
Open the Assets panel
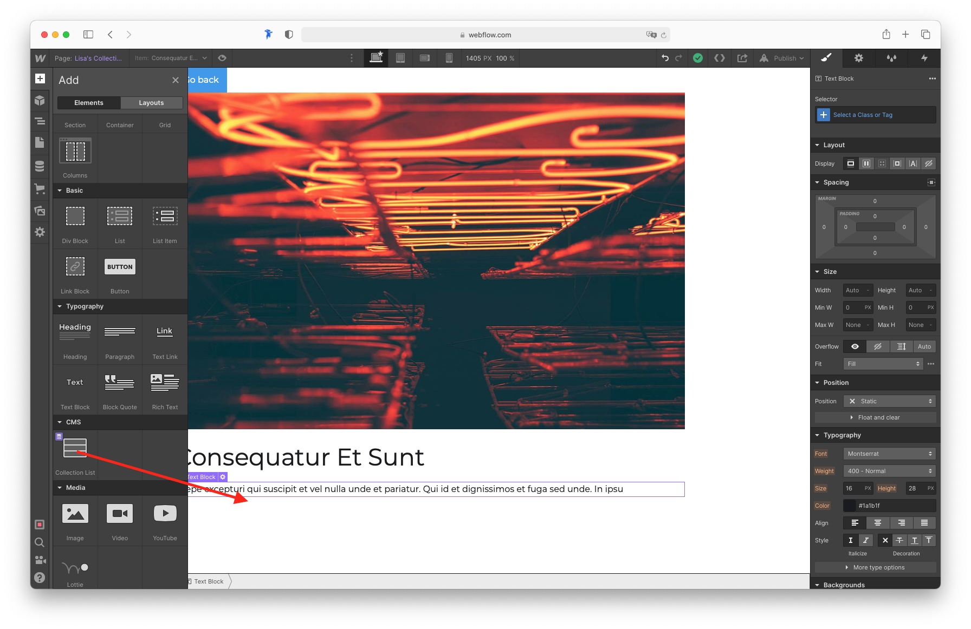[40, 211]
